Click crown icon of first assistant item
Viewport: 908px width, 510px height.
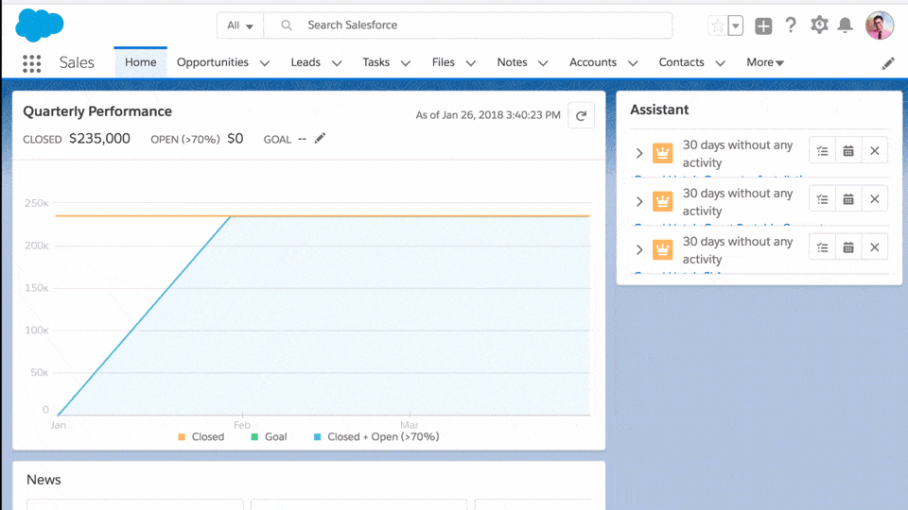click(x=662, y=153)
